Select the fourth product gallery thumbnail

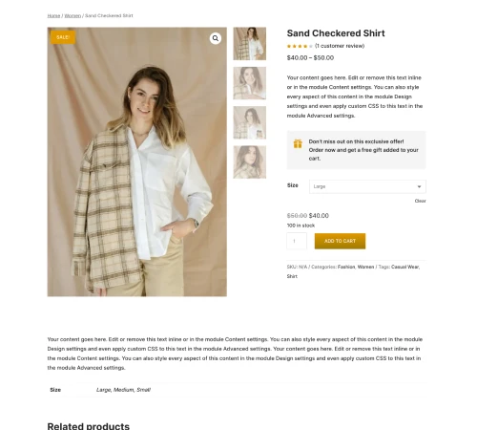tap(250, 162)
